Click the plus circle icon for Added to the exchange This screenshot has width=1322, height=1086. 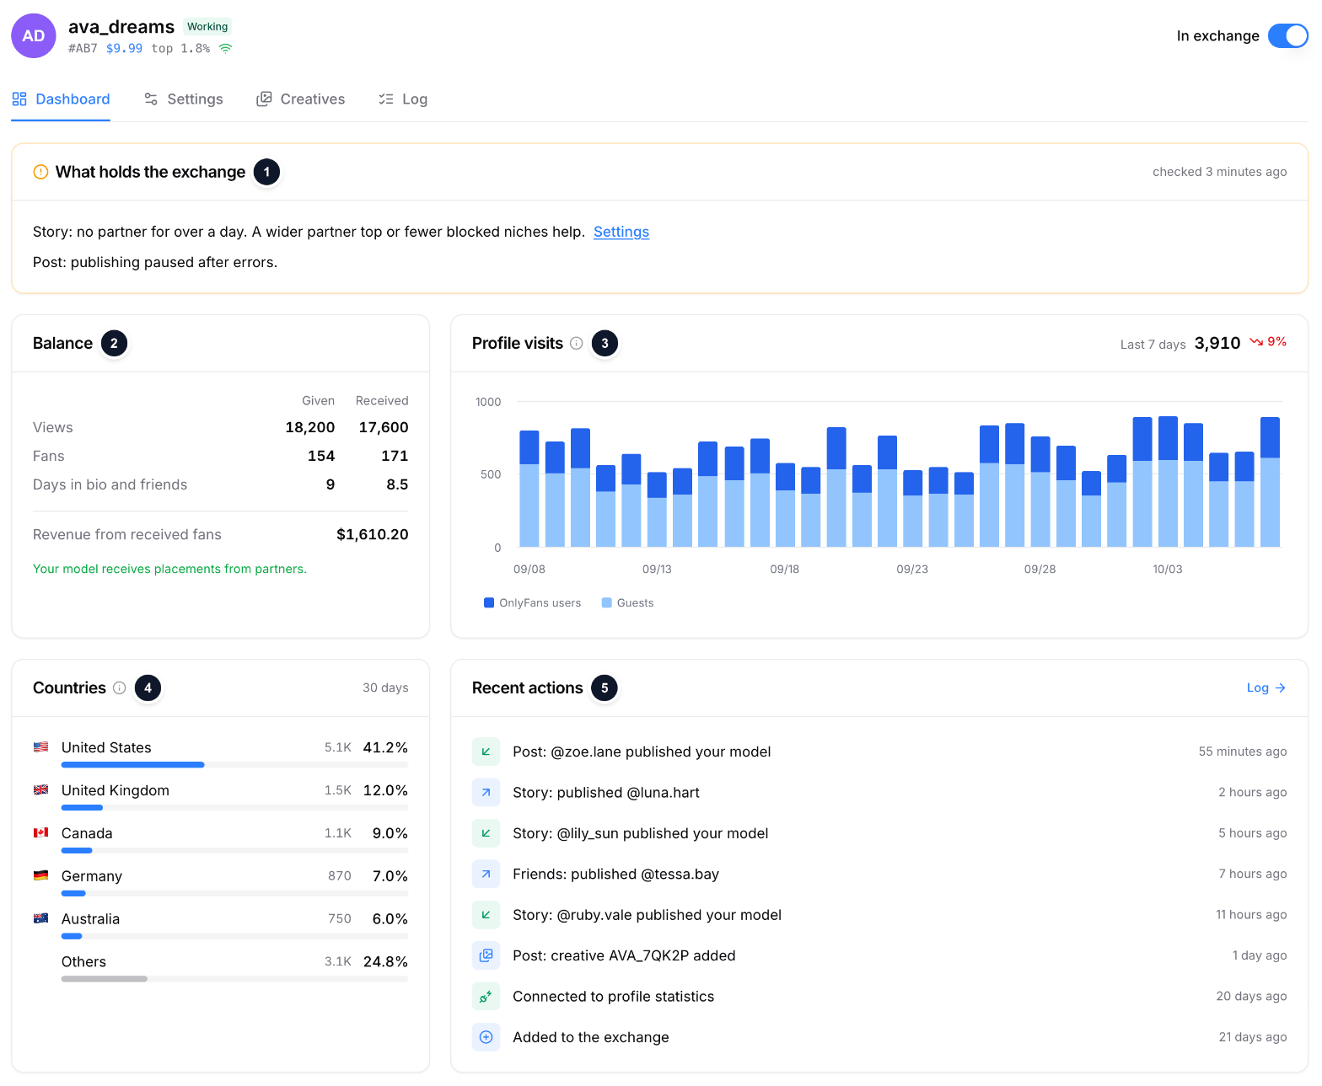pyautogui.click(x=486, y=1037)
